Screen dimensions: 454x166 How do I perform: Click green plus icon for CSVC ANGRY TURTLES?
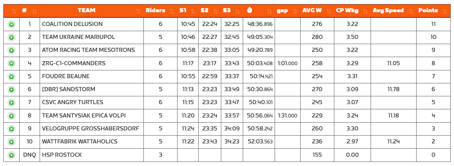[x=11, y=103]
